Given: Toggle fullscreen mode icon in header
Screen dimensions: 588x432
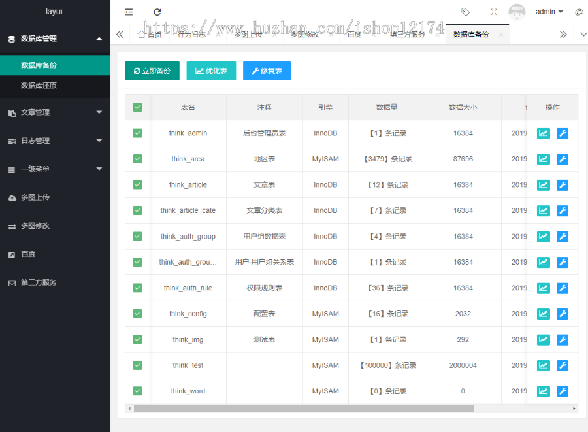Looking at the screenshot, I should [x=494, y=12].
